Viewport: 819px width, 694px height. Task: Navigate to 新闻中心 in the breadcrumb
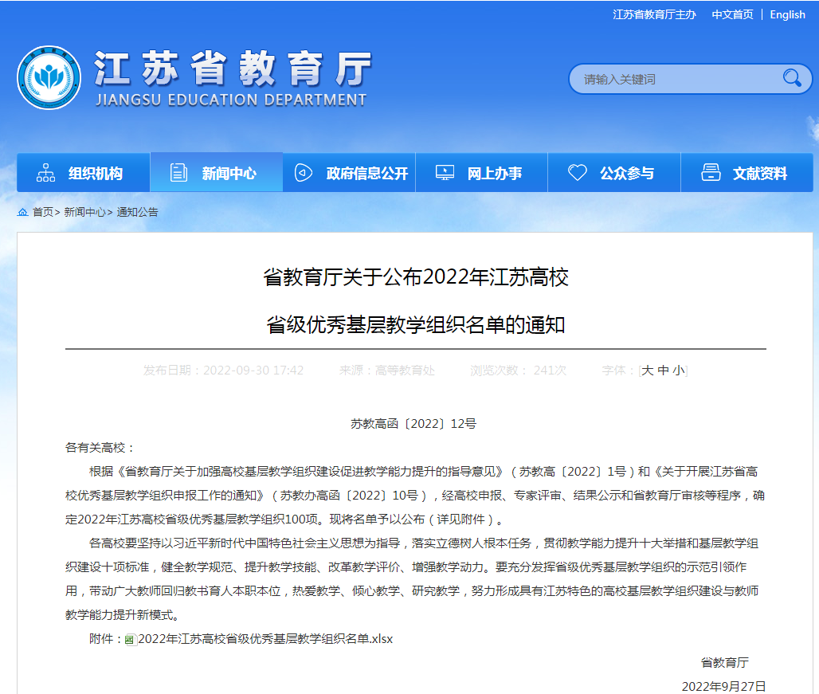point(84,212)
